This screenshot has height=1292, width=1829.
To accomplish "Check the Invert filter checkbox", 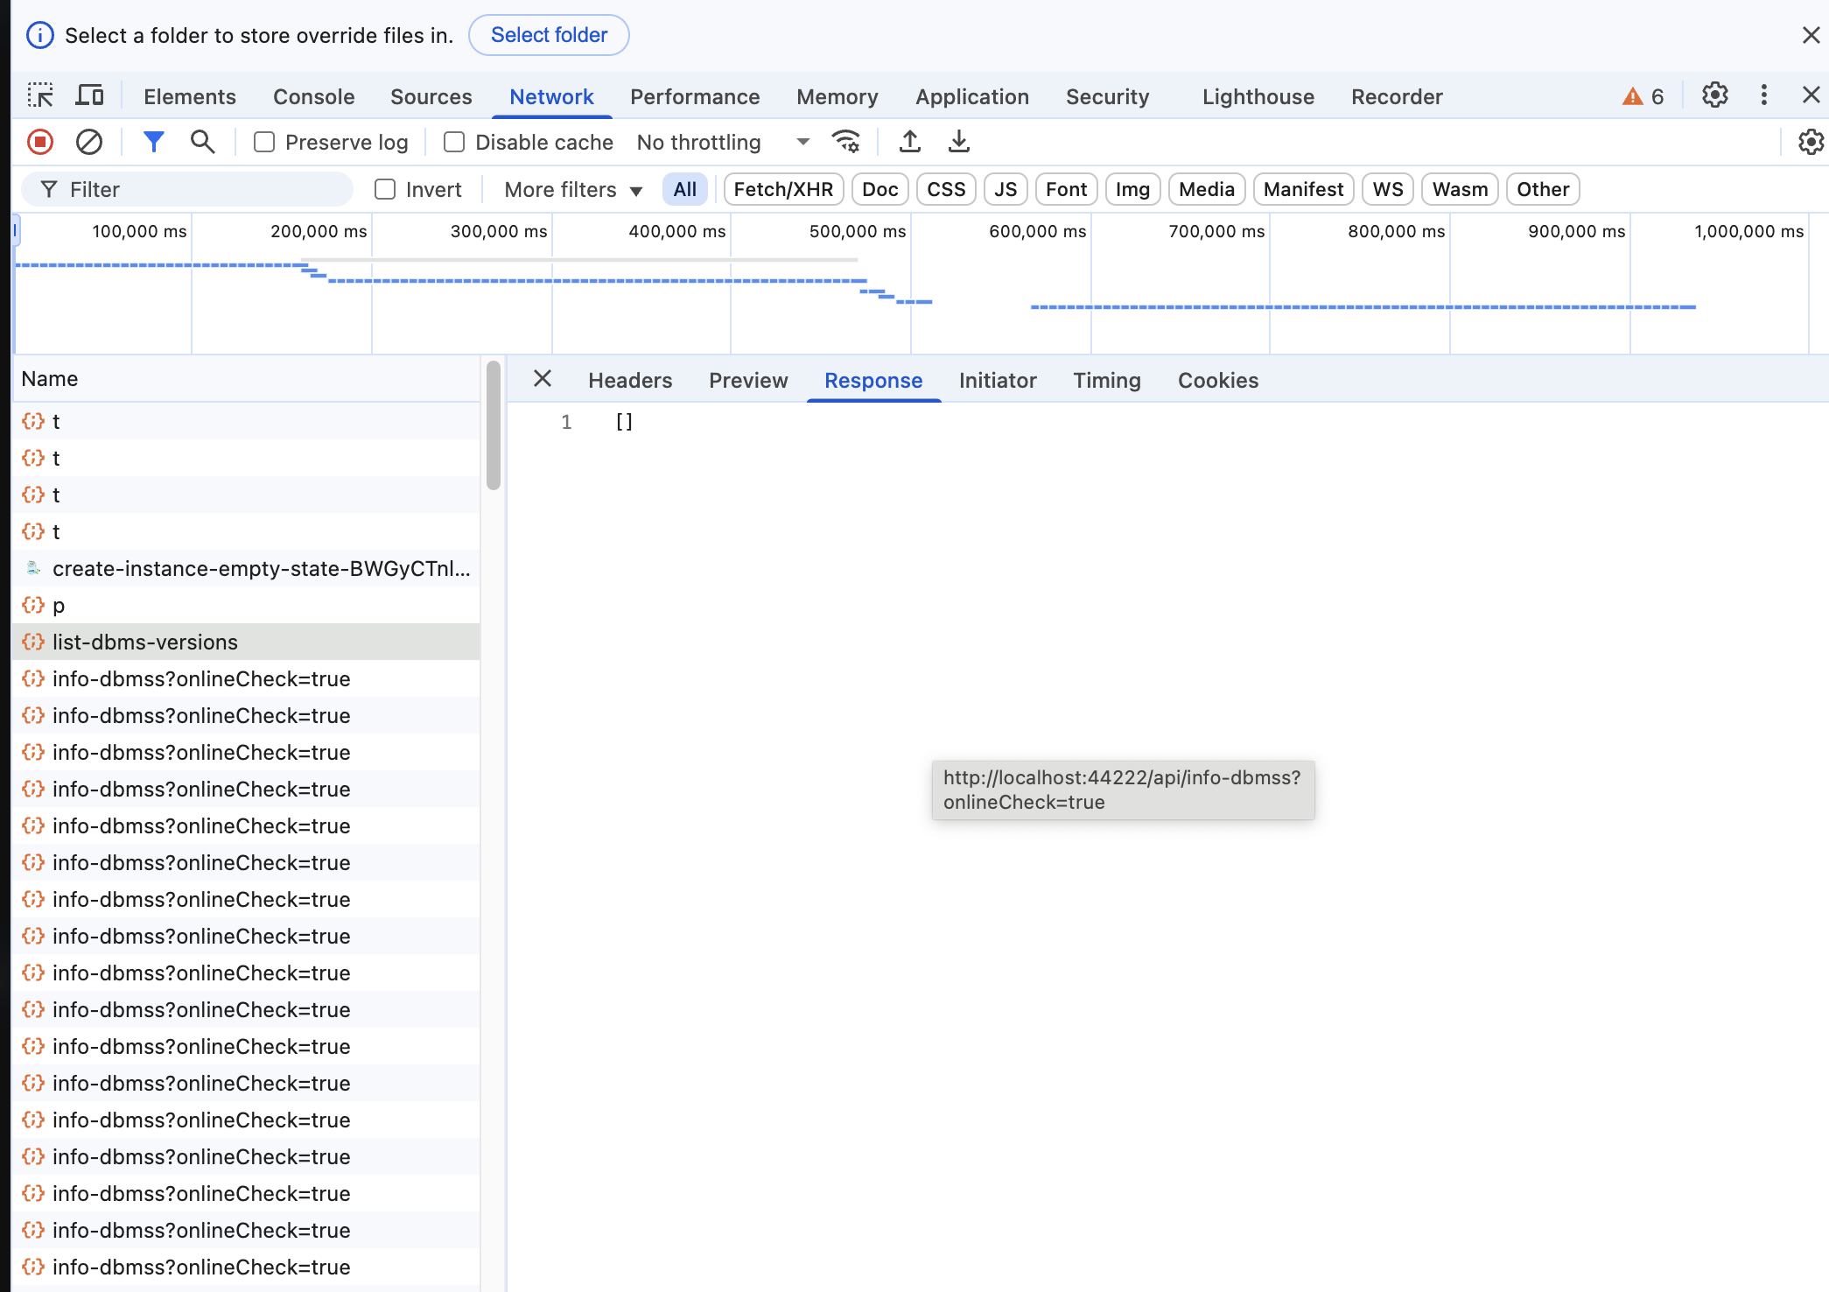I will pos(385,189).
